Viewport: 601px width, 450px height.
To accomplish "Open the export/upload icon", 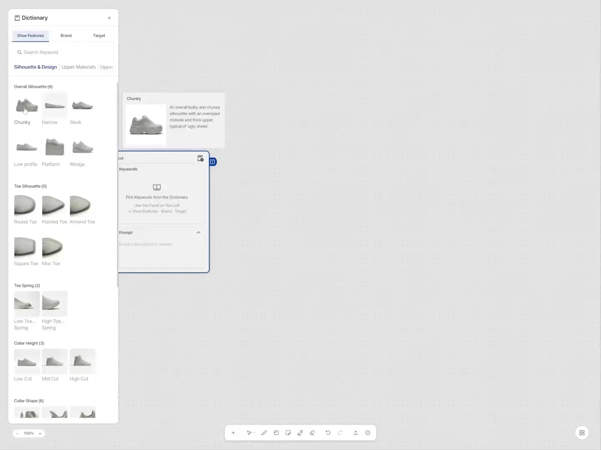I will [x=356, y=433].
